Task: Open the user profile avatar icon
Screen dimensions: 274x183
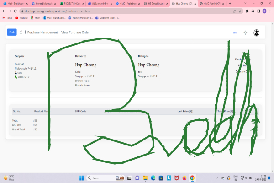Action: [257, 32]
